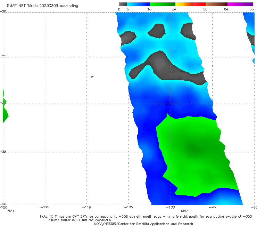Screen dimensions: 257x226
Task: Click the '50' label under the color bar
Action: click(x=205, y=9)
